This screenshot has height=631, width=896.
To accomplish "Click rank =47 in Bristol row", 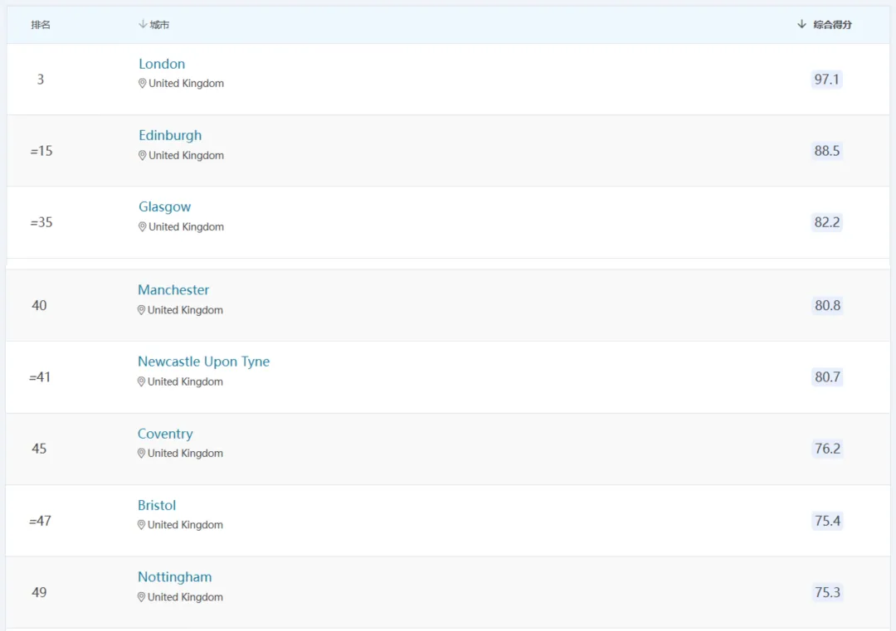I will click(x=40, y=521).
